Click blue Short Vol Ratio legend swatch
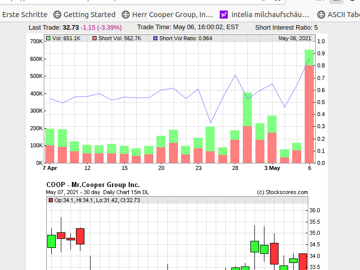The width and height of the screenshot is (360, 270). [155, 38]
